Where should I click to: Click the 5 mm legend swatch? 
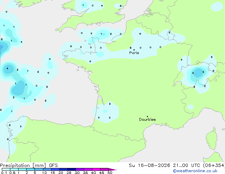click(39, 169)
